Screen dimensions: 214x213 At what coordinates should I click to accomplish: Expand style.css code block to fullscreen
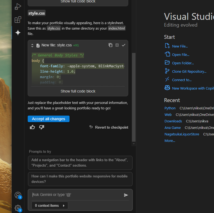[x=117, y=45]
